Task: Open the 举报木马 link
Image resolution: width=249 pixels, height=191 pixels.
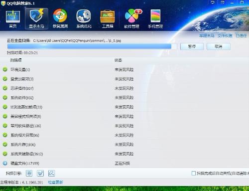Action: pyautogui.click(x=207, y=35)
